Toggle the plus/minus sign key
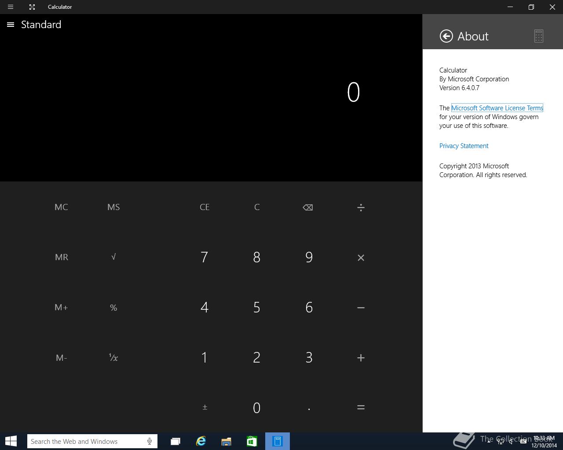563x450 pixels. (x=205, y=407)
